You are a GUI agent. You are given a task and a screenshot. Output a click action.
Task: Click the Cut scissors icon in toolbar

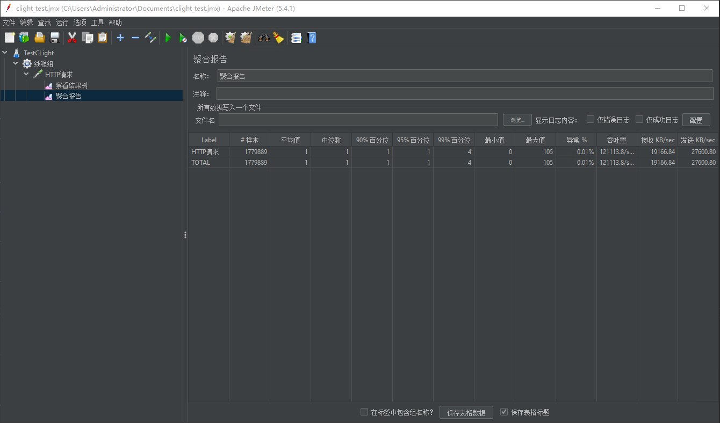pyautogui.click(x=72, y=38)
